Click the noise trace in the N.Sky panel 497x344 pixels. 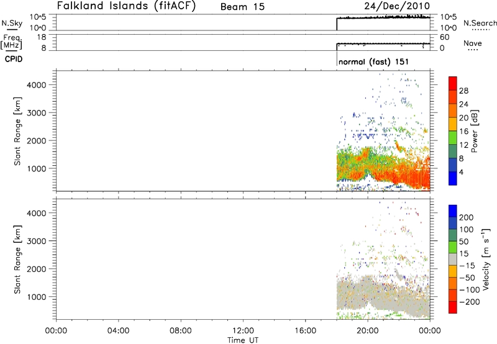click(x=383, y=17)
